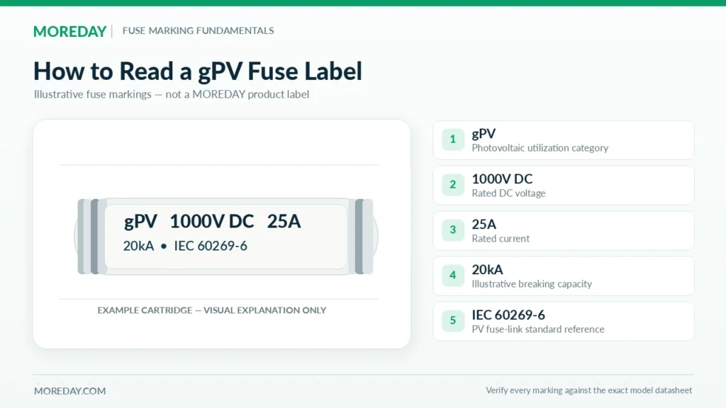The height and width of the screenshot is (408, 726).
Task: Click 'Illustrative breaking capacity' description
Action: point(532,284)
